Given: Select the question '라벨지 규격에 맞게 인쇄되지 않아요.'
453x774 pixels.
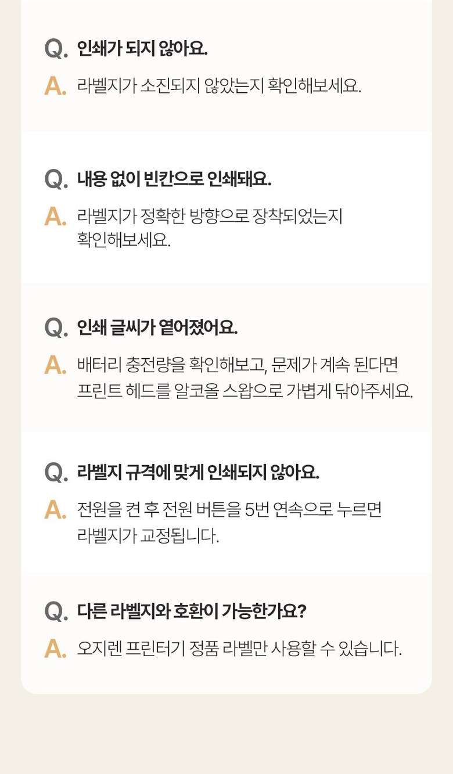Looking at the screenshot, I should (198, 473).
